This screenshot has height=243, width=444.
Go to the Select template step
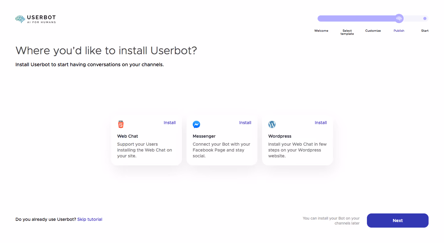point(347,32)
